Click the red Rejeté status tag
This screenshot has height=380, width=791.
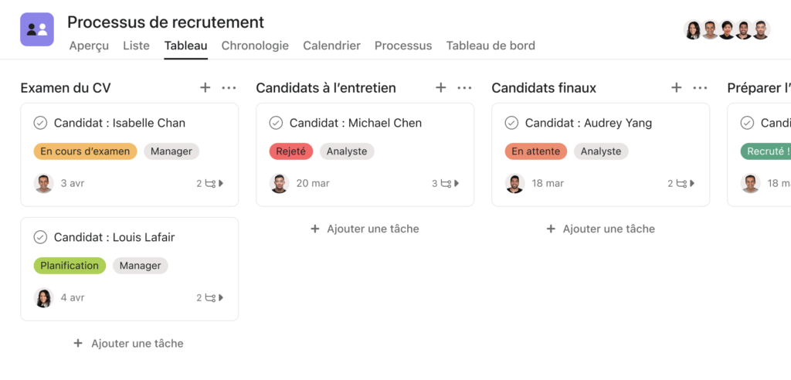291,151
